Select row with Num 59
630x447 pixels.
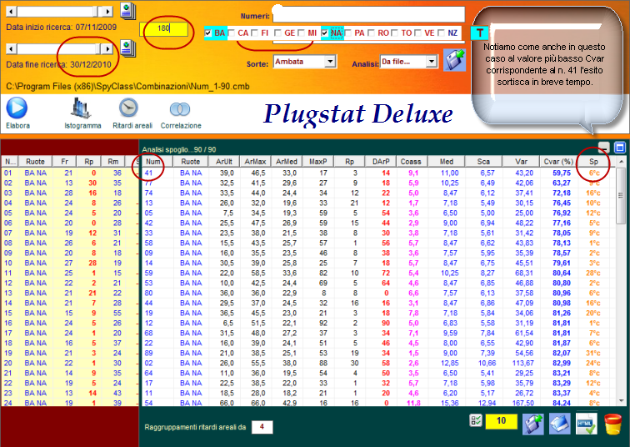coord(378,273)
